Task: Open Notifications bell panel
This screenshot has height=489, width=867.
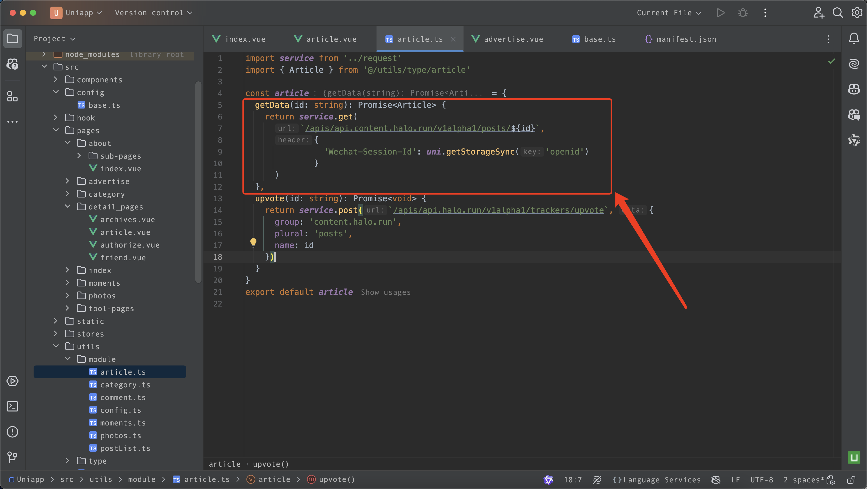Action: point(854,39)
